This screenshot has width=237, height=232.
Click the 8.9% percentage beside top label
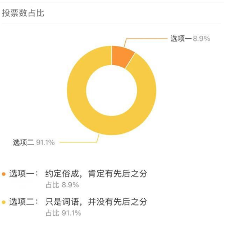202,39
